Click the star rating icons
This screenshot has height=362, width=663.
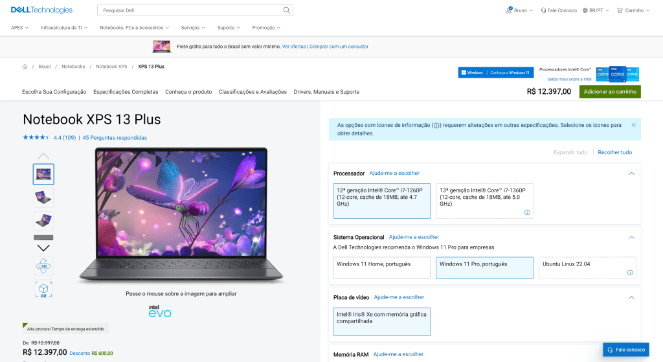[x=36, y=137]
